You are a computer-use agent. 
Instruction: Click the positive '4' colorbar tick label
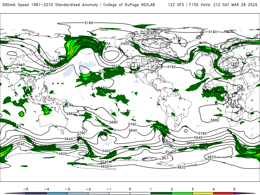pyautogui.click(x=214, y=189)
